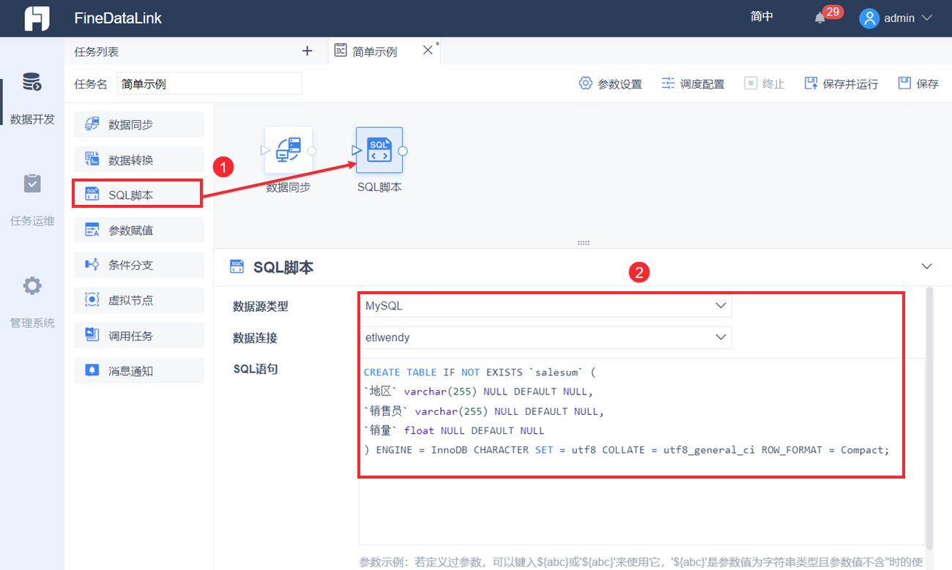This screenshot has height=570, width=952.
Task: Click the 29 notification badge
Action: pyautogui.click(x=833, y=12)
